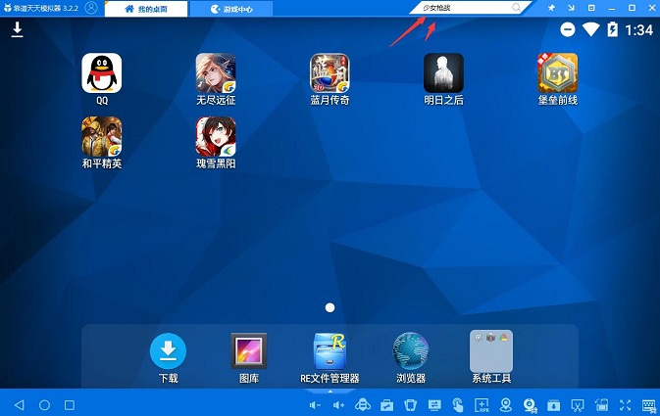Click the Wi-Fi status icon
660x416 pixels.
590,29
